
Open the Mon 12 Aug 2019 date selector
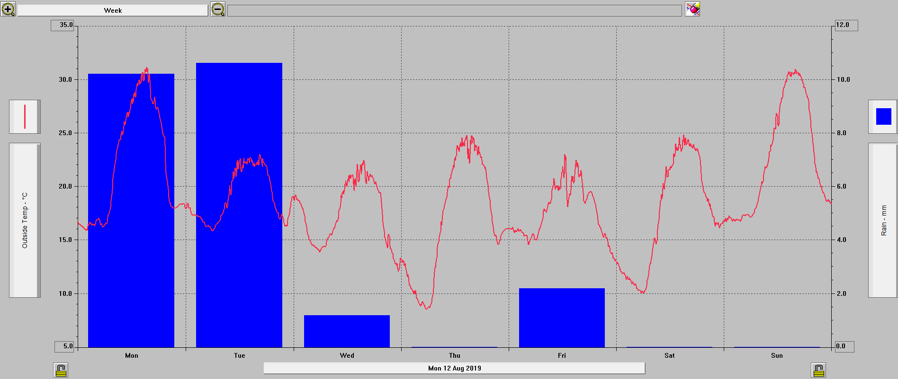(454, 368)
